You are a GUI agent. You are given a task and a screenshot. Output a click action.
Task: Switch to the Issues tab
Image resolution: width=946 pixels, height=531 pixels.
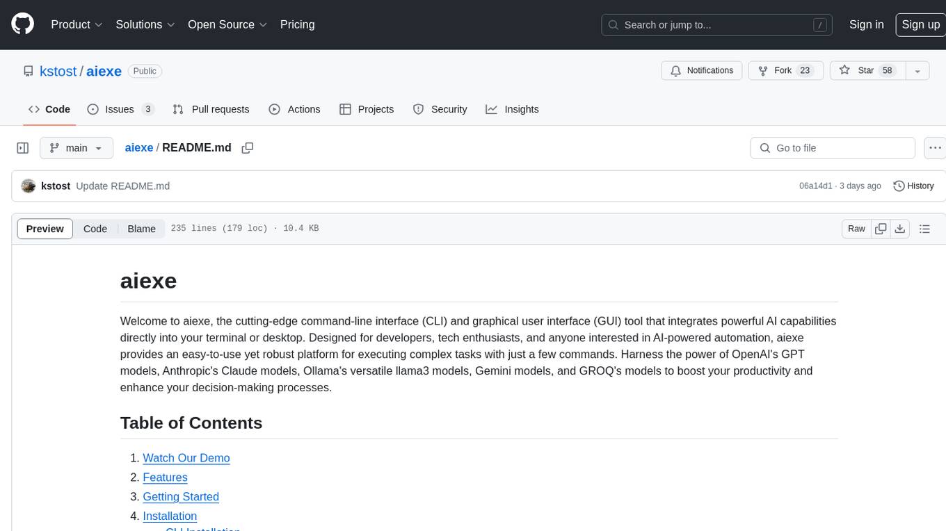(x=120, y=109)
